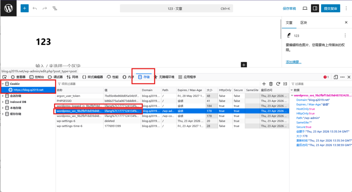Collapse the wordpress_sec cookie detail node

(292, 95)
